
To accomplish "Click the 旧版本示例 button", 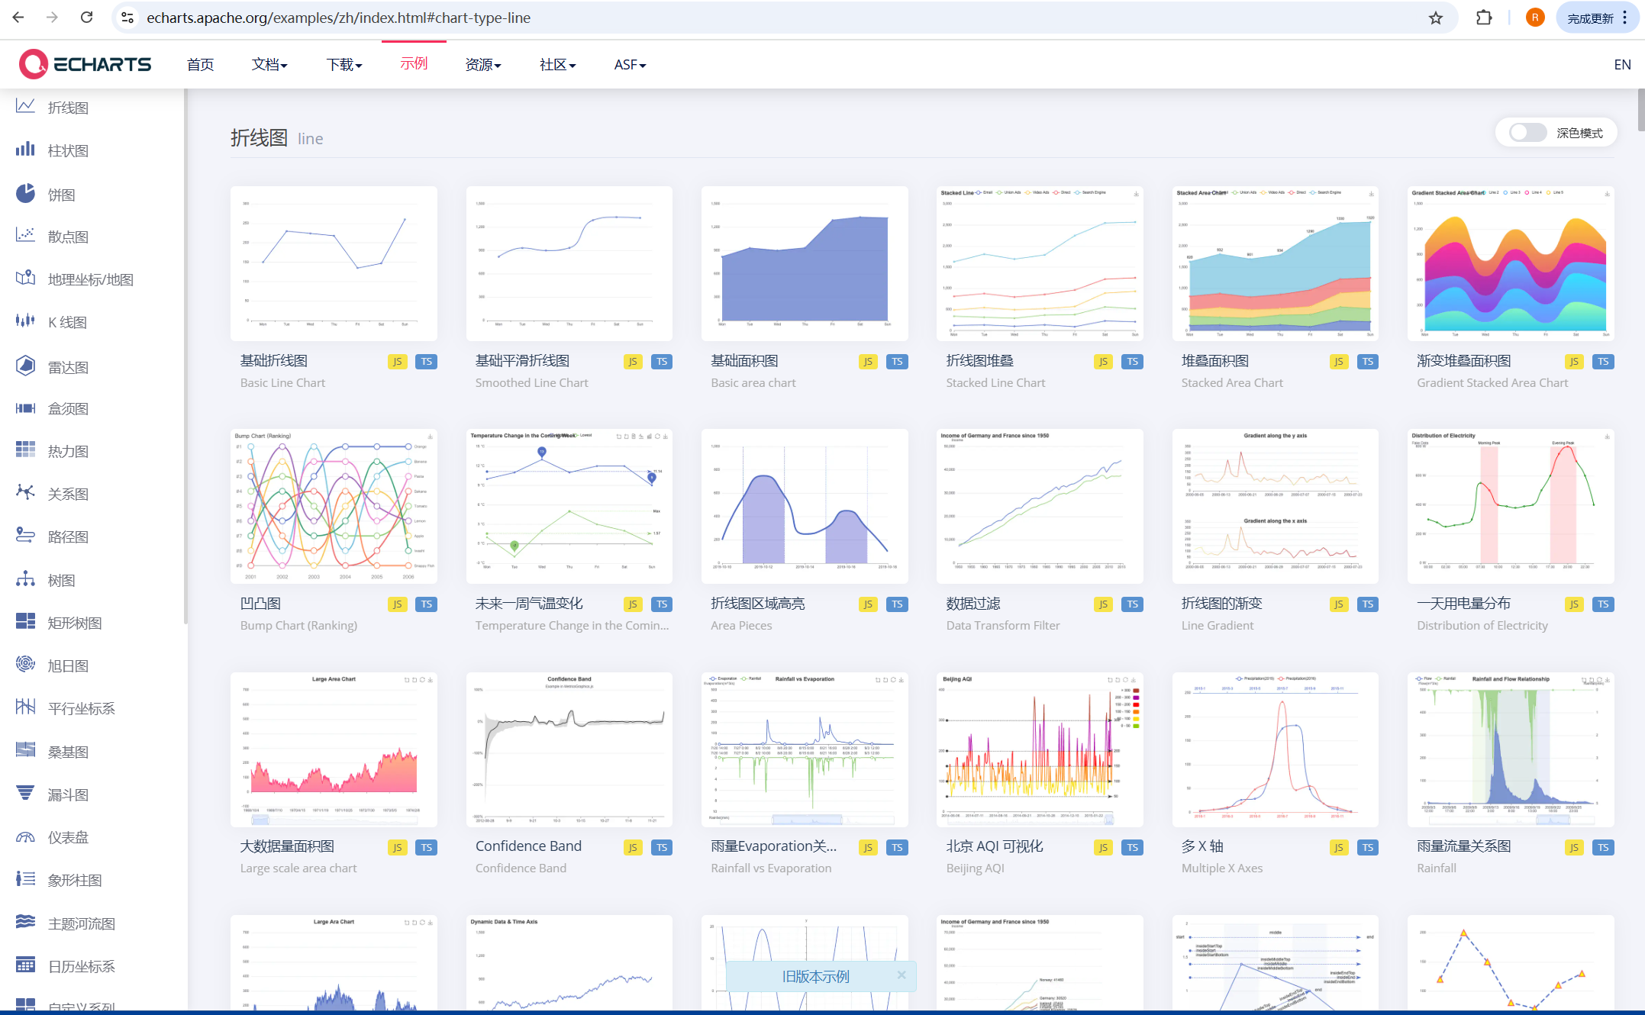I will 815,976.
